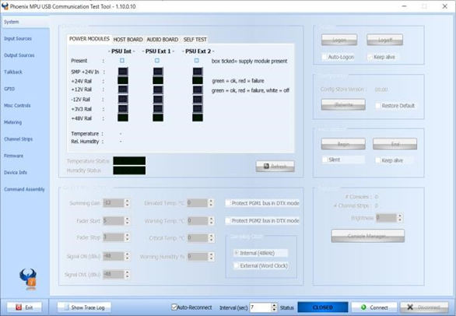Click the Logon button

[339, 40]
